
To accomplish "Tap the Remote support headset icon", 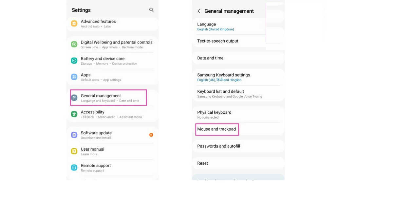I will coord(74,168).
